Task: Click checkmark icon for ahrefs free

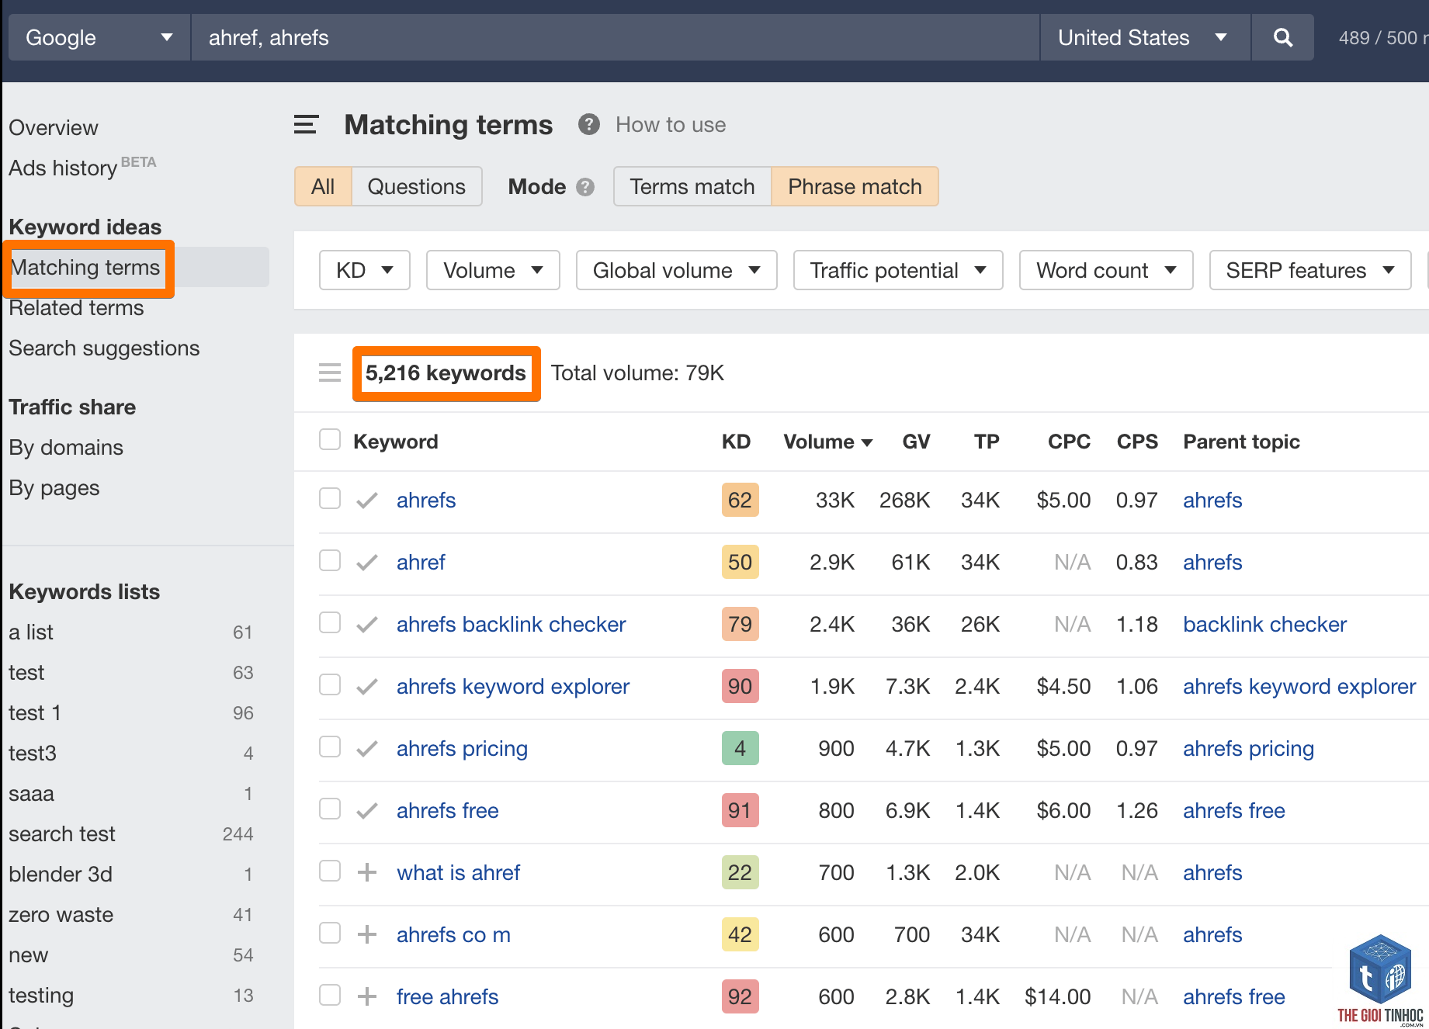Action: (x=367, y=810)
